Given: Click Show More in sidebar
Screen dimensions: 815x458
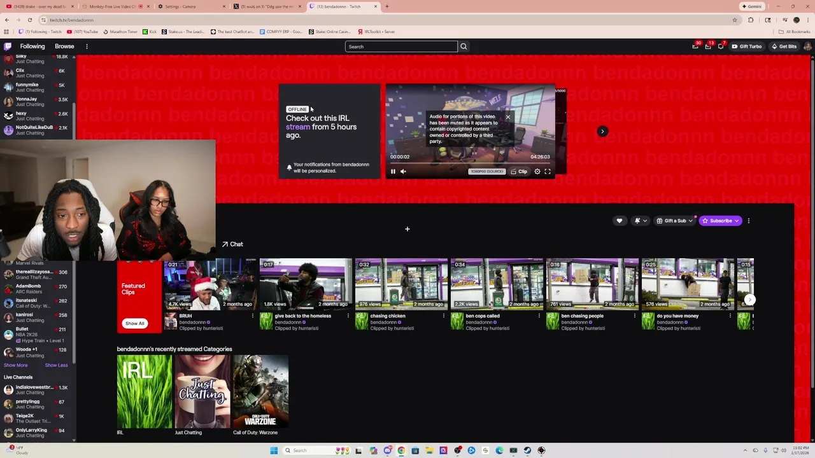Looking at the screenshot, I should pyautogui.click(x=16, y=365).
